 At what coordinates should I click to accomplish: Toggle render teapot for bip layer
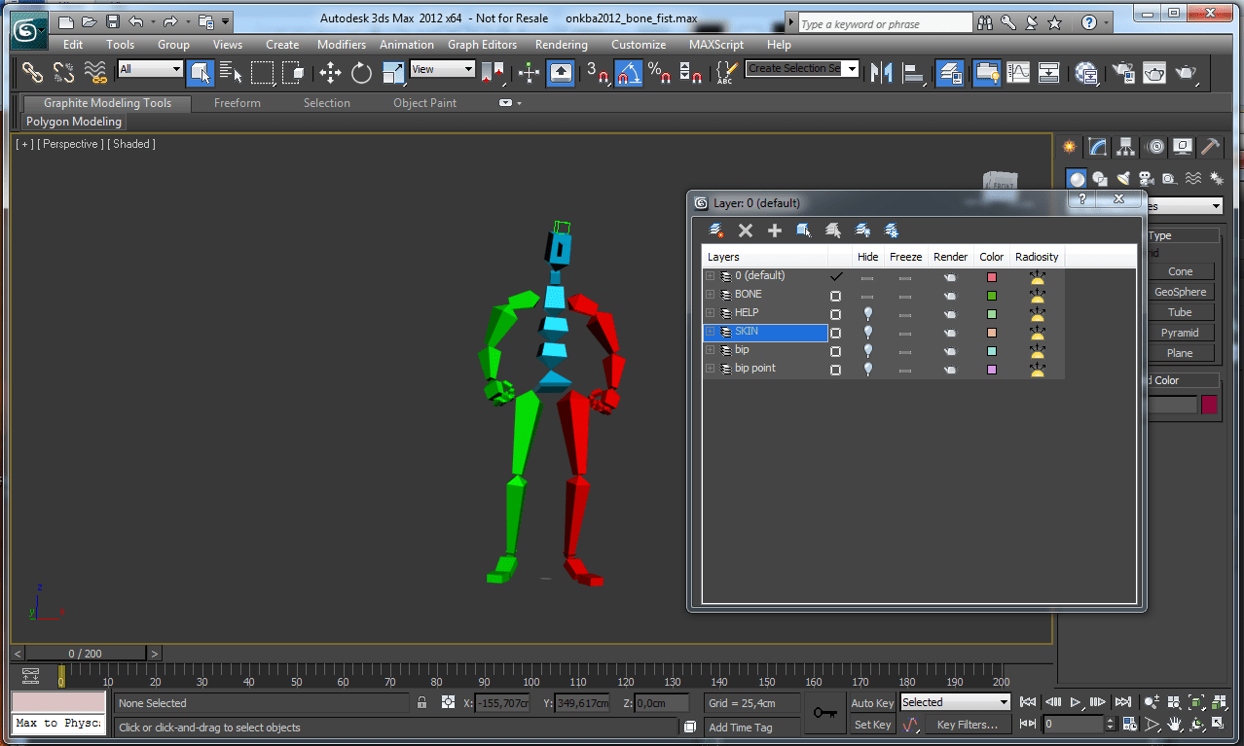pos(950,350)
